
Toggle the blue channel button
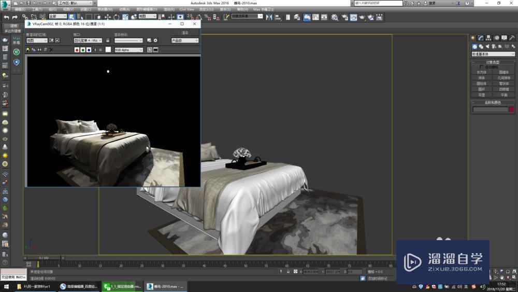pos(89,50)
